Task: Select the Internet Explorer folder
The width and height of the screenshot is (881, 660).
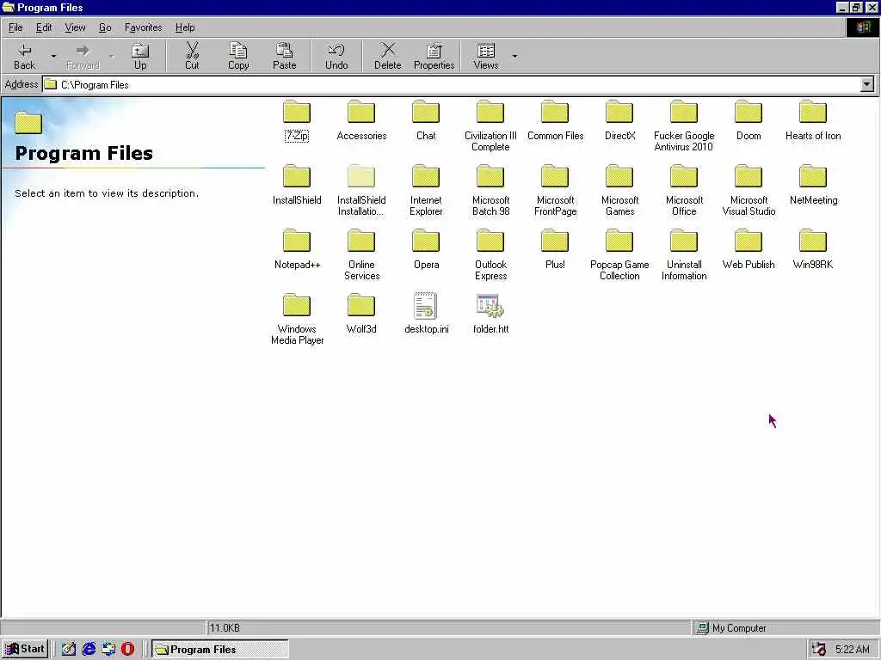Action: tap(426, 190)
